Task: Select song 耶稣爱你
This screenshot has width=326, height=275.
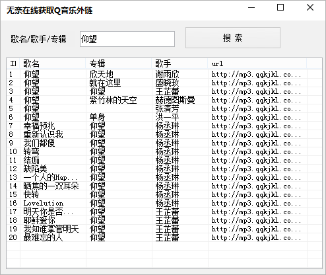Action: [39, 221]
